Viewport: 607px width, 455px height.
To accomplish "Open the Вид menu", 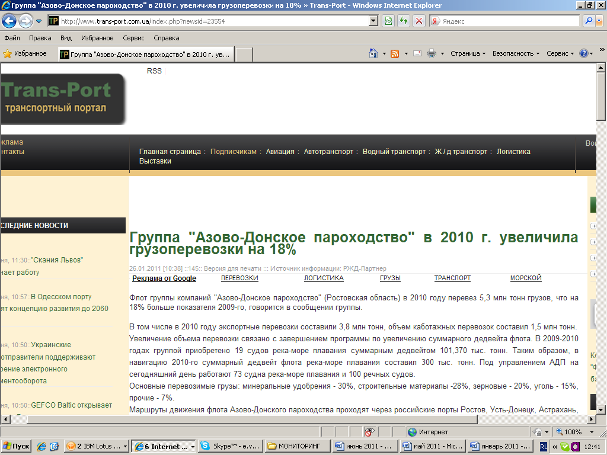I will point(66,38).
